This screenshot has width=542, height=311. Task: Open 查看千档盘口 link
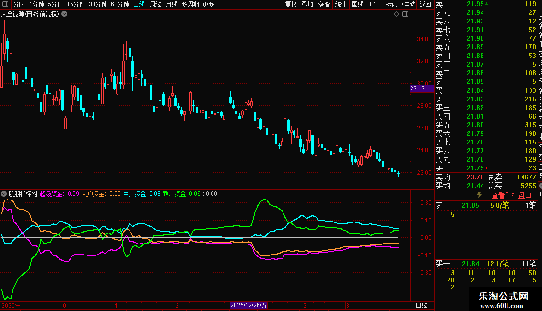tap(511, 195)
